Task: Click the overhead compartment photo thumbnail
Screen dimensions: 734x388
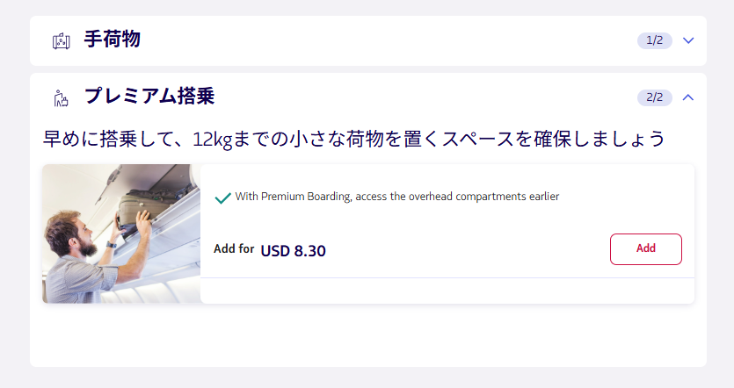Action: click(121, 234)
